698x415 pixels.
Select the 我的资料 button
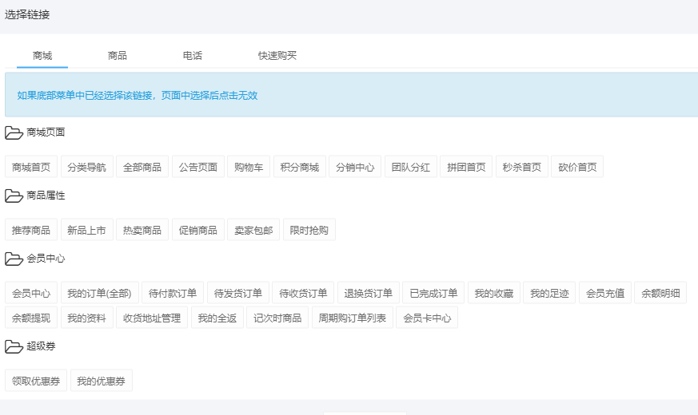tap(87, 318)
